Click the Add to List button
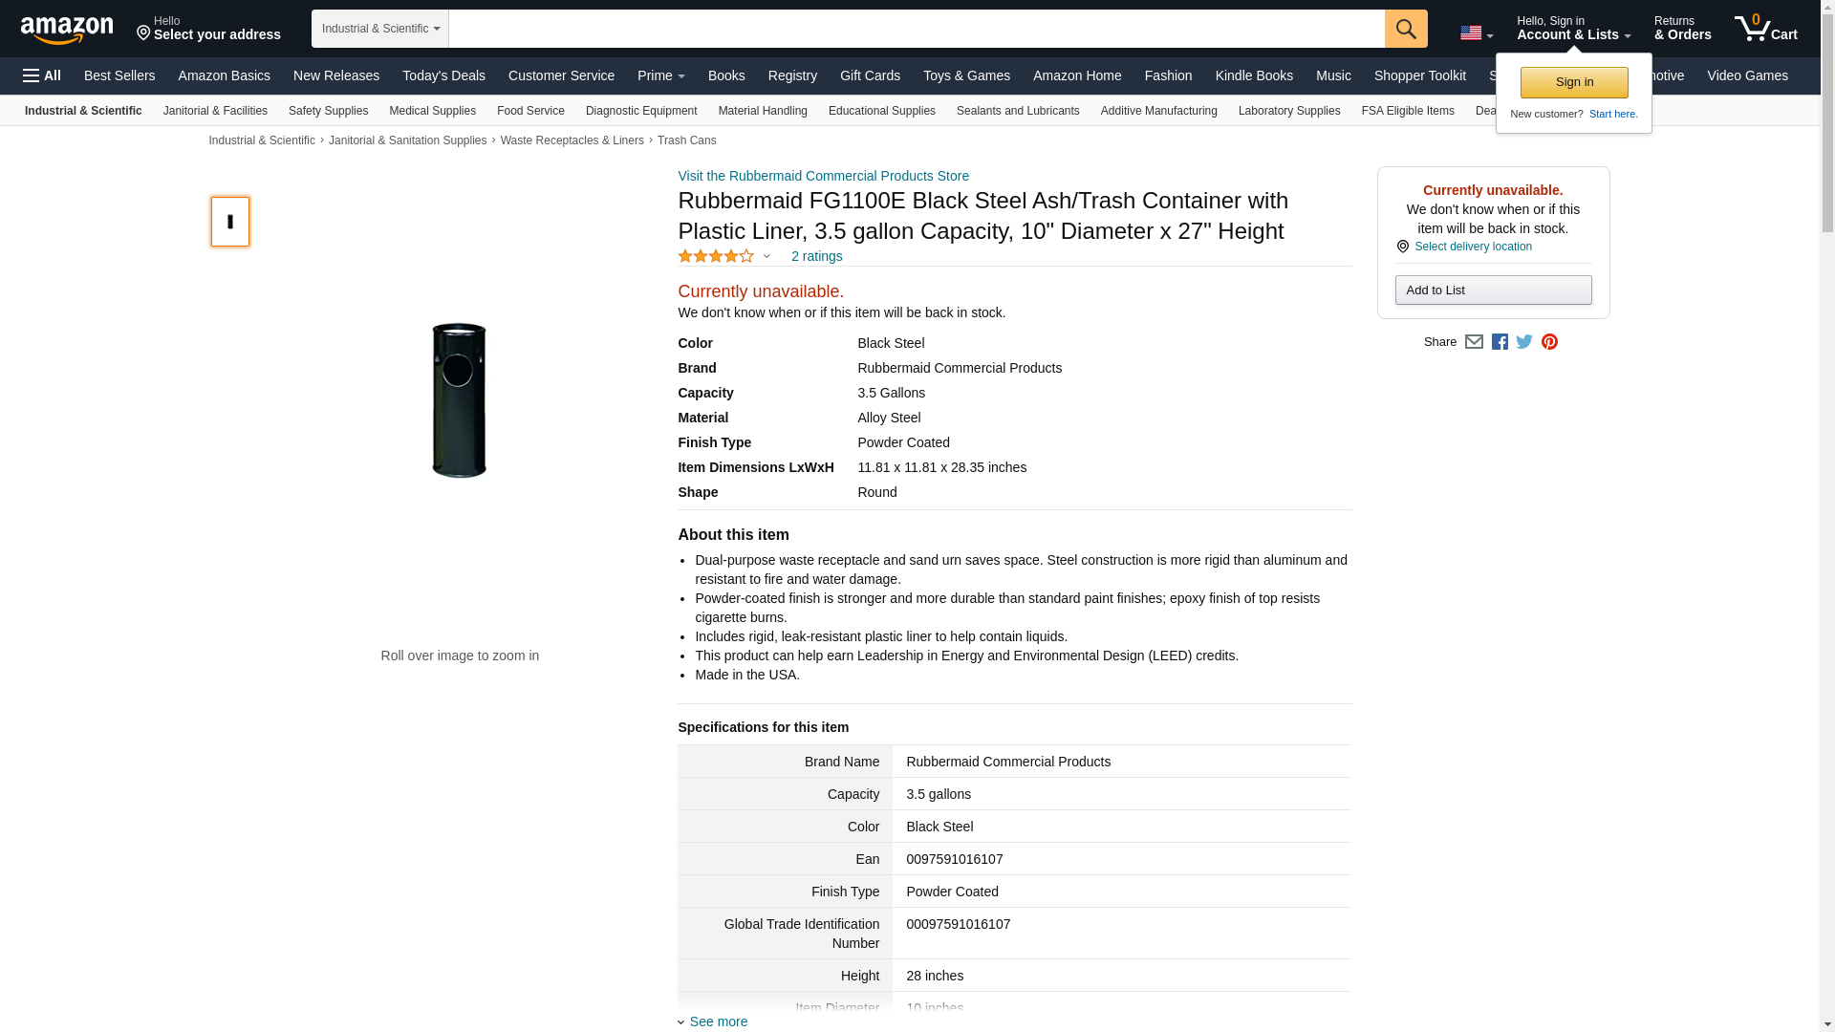 [1493, 290]
